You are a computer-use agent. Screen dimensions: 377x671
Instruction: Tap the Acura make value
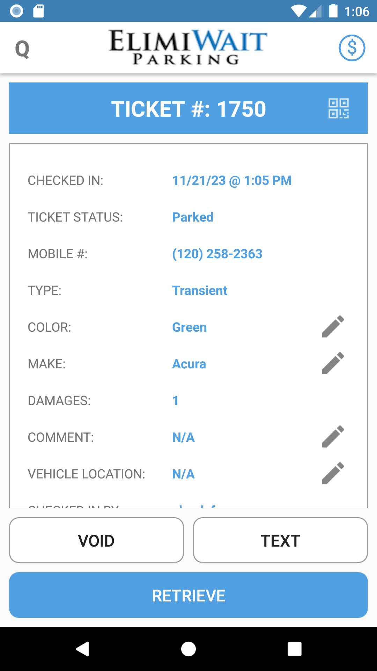189,364
